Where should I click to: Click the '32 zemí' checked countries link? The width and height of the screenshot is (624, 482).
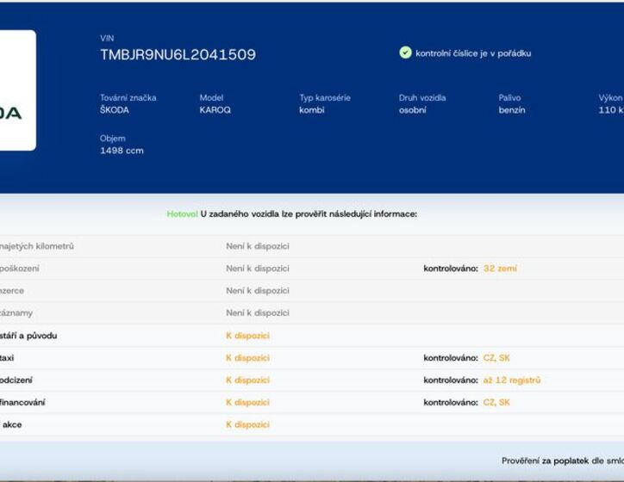click(500, 269)
